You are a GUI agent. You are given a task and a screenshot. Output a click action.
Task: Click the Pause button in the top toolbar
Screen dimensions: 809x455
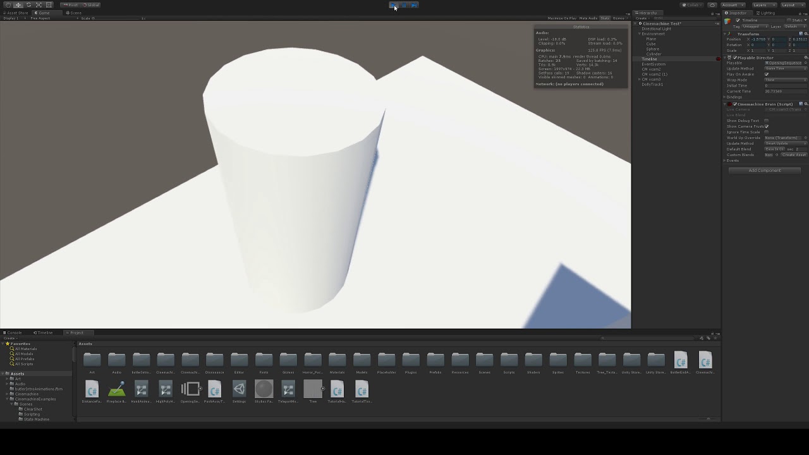coord(404,5)
